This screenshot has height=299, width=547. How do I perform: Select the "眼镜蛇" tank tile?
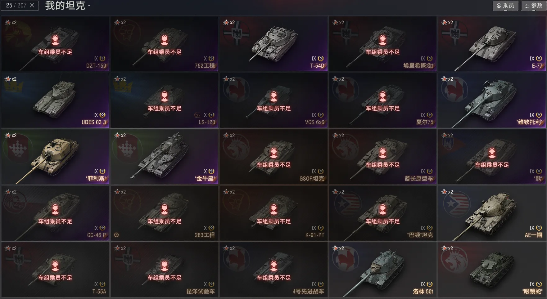point(492,270)
